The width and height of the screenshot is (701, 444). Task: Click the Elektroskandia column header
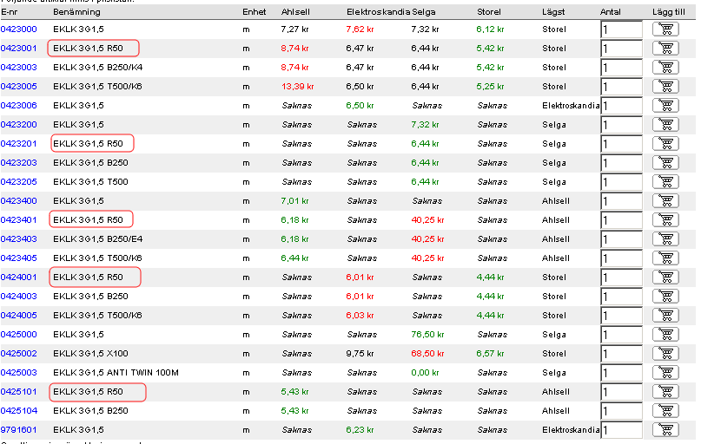click(x=378, y=12)
